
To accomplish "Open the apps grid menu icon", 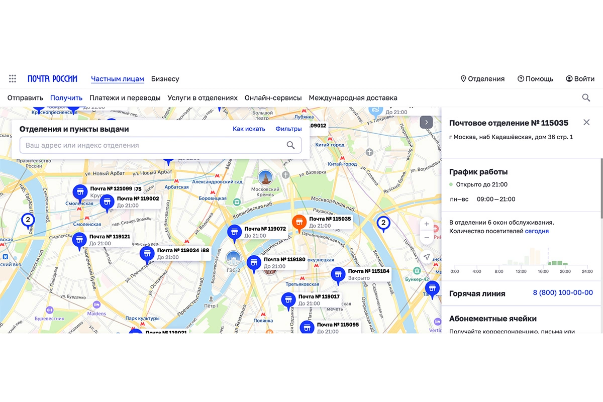I will pyautogui.click(x=13, y=79).
